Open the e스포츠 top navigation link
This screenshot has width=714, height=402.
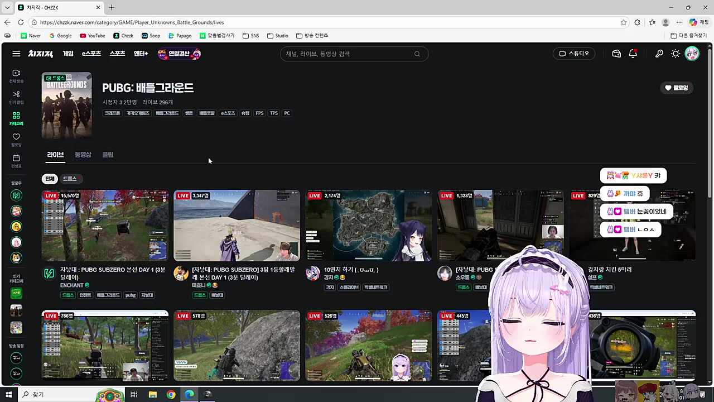click(91, 54)
